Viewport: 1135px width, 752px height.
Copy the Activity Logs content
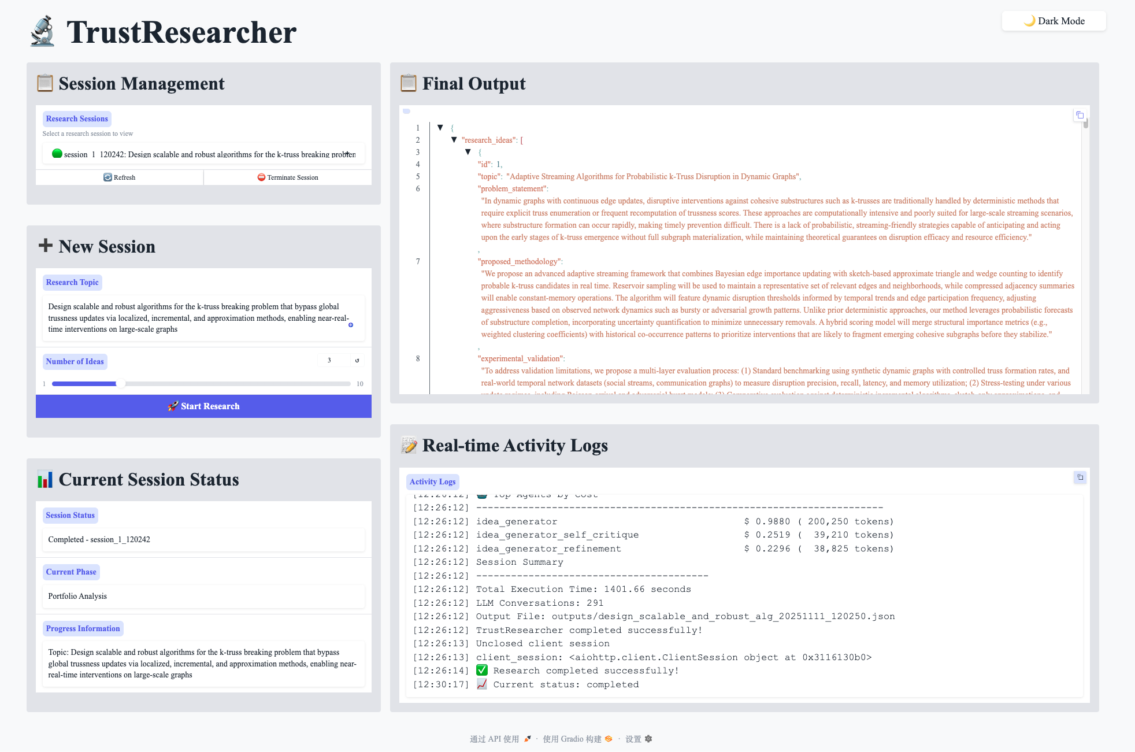pos(1080,477)
